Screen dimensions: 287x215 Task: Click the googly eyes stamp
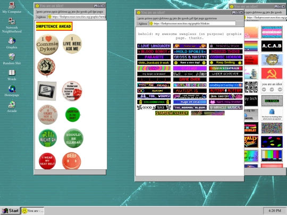click(251, 87)
